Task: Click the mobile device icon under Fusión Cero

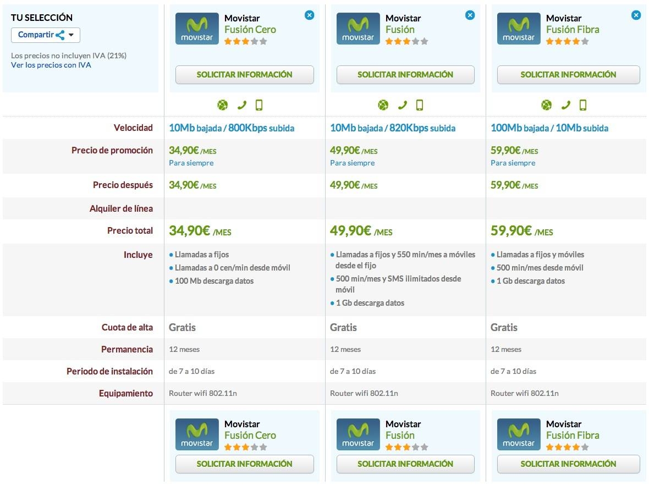Action: [259, 105]
